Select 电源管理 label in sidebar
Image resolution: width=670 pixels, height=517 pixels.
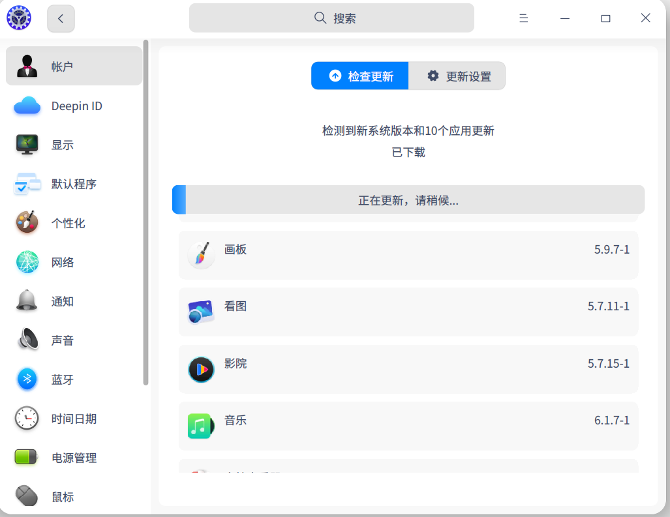coord(74,458)
